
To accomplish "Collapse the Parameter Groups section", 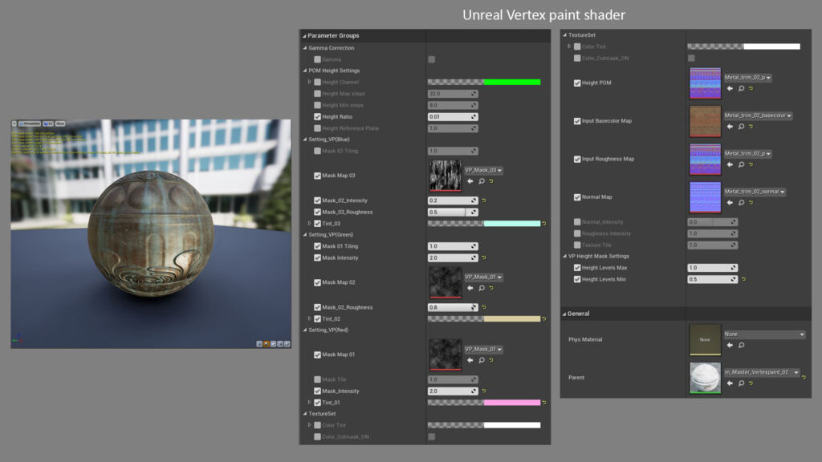I will click(x=304, y=36).
